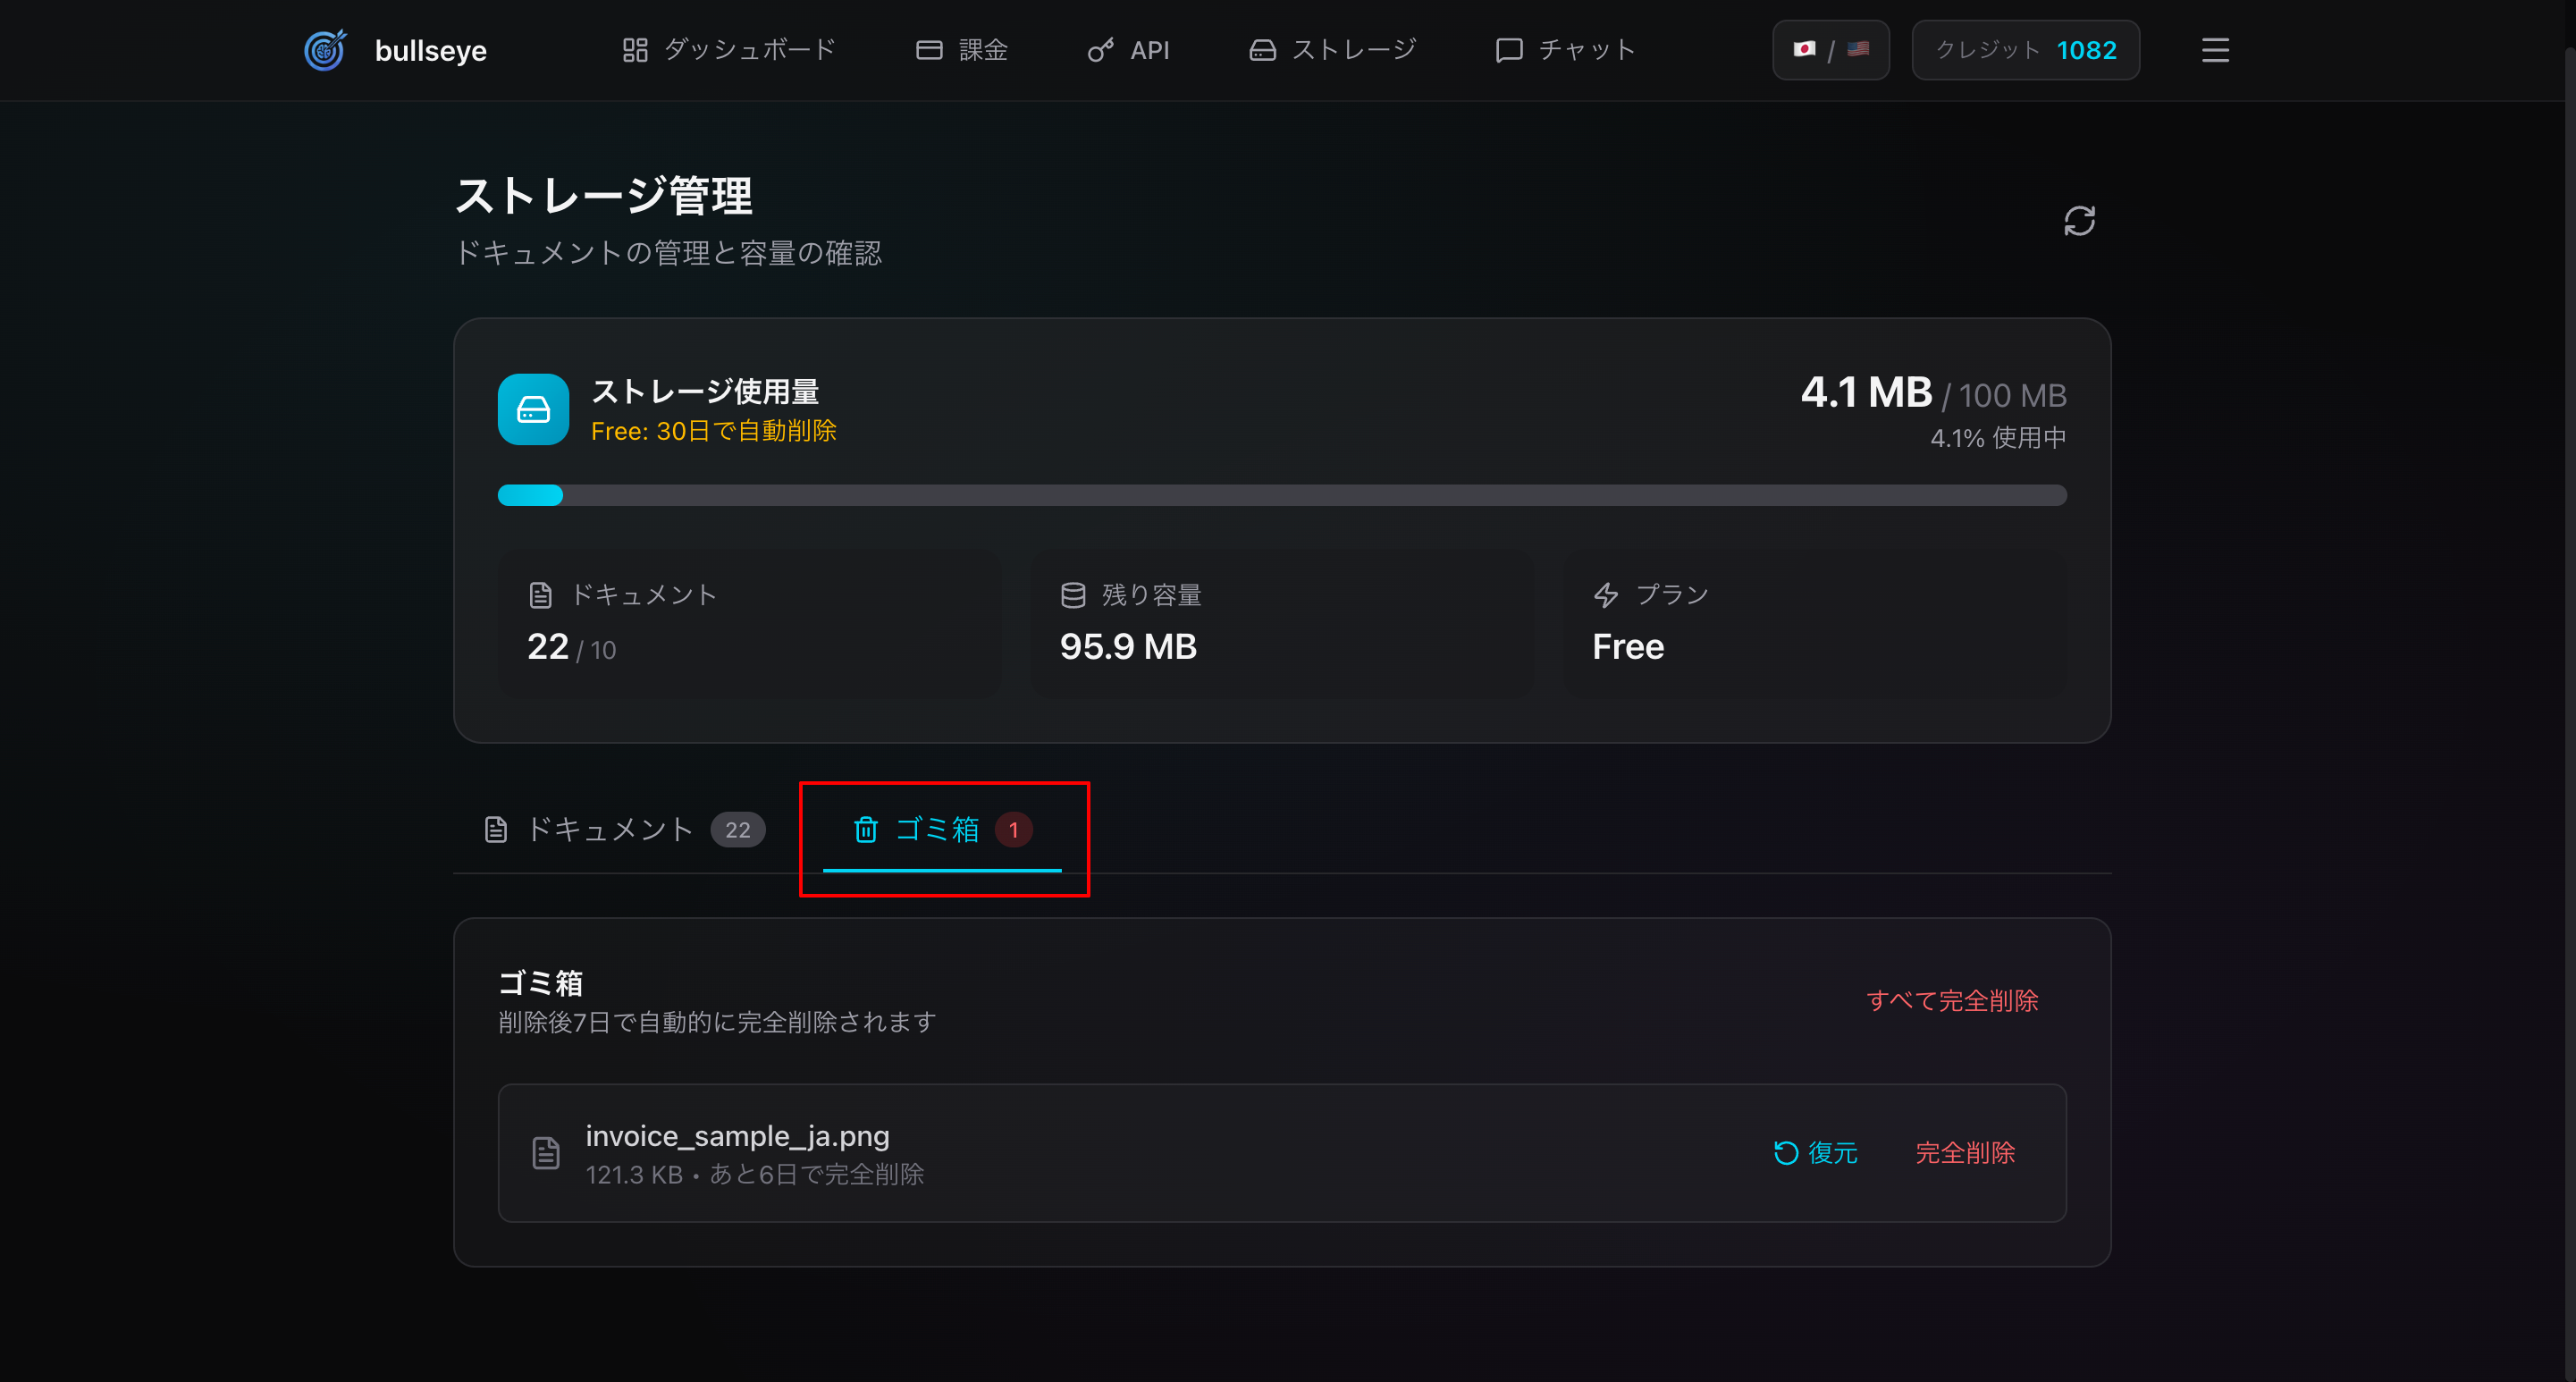2576x1382 pixels.
Task: Click the 残り容量 database icon
Action: [1073, 595]
